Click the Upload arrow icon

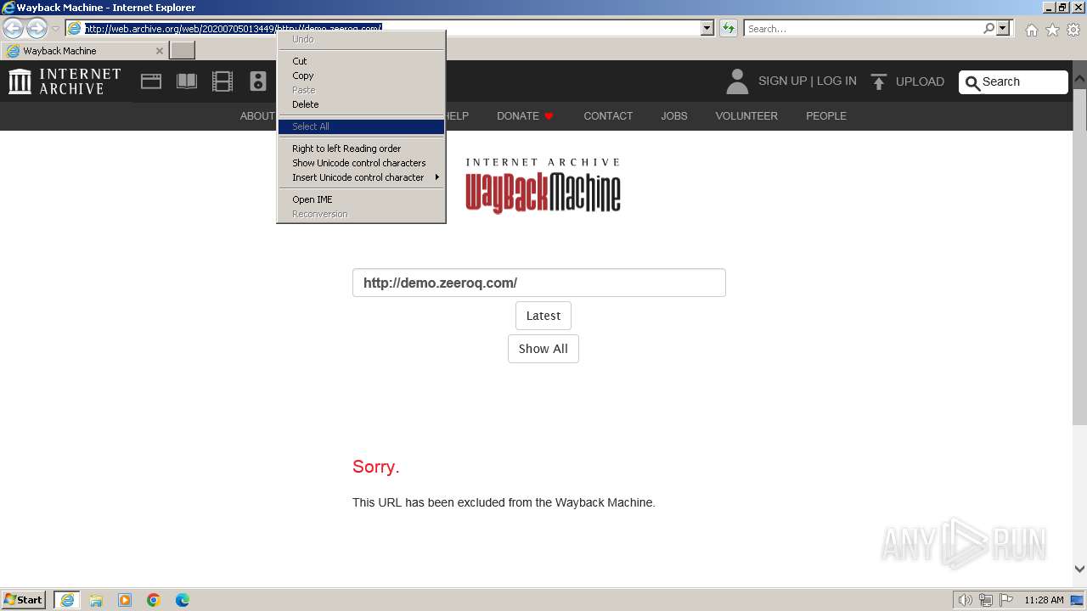[879, 81]
